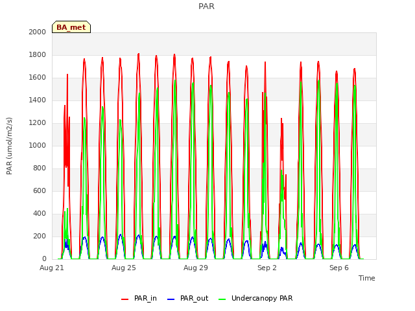Click the 400 y-axis tick label
Viewport: 415px width, 311px height.
point(40,214)
